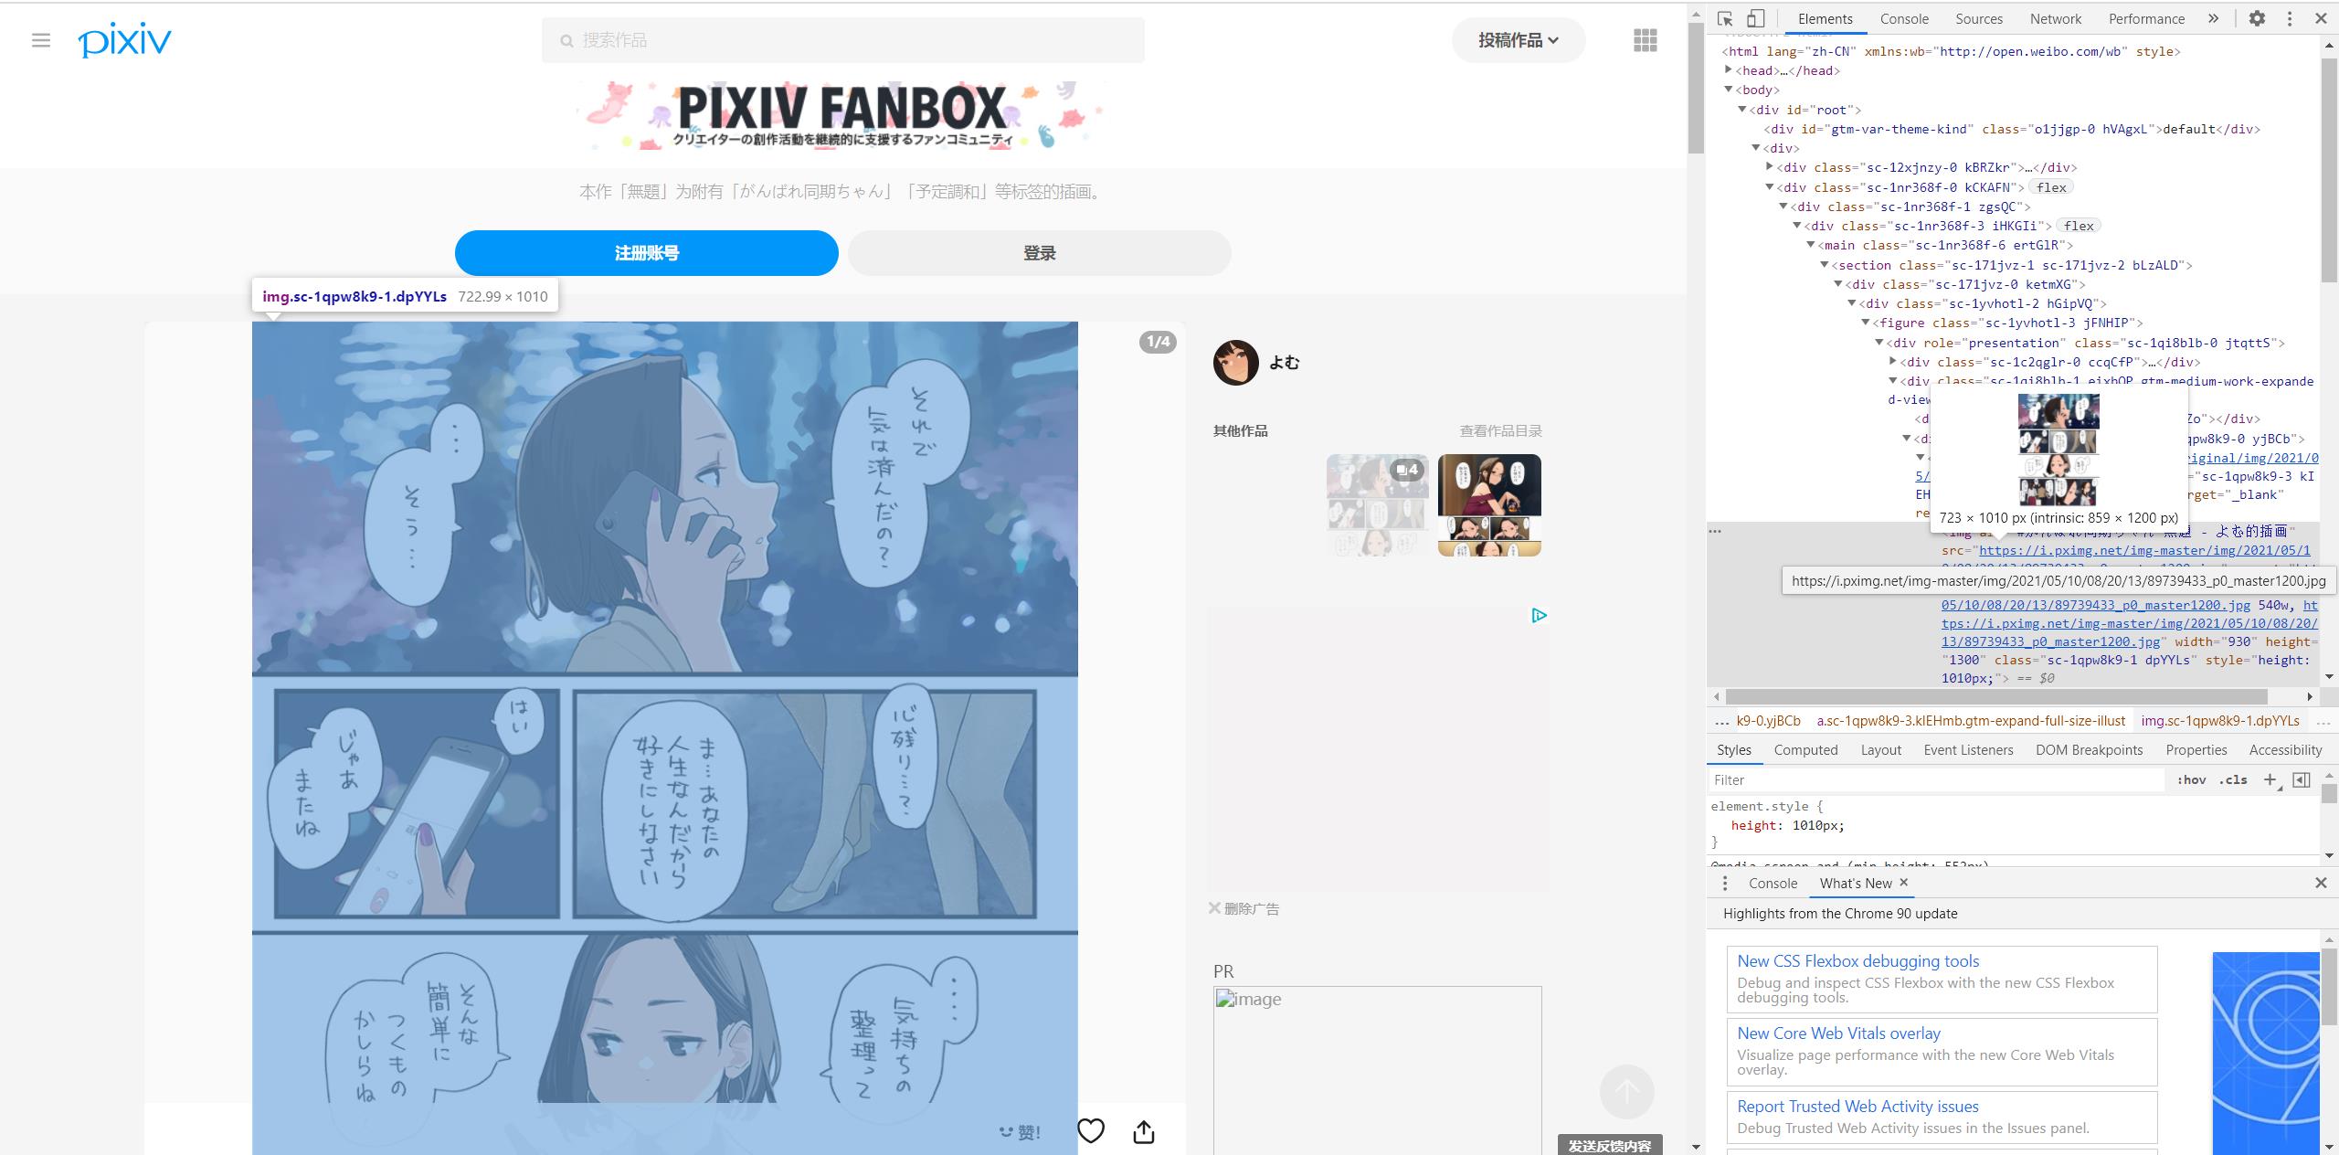
Task: Click the 查看作品目录 link
Action: (1500, 430)
